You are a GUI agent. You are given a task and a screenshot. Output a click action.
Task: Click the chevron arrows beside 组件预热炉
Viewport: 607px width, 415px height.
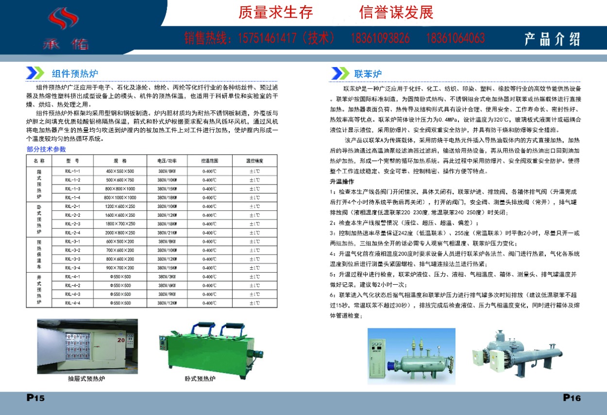(35, 73)
